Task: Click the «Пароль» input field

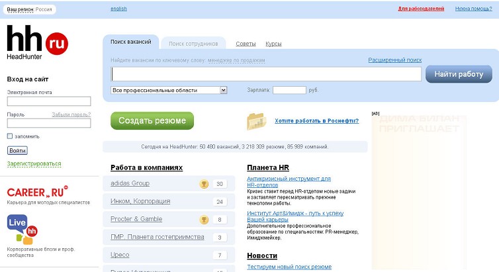Action: [x=49, y=123]
